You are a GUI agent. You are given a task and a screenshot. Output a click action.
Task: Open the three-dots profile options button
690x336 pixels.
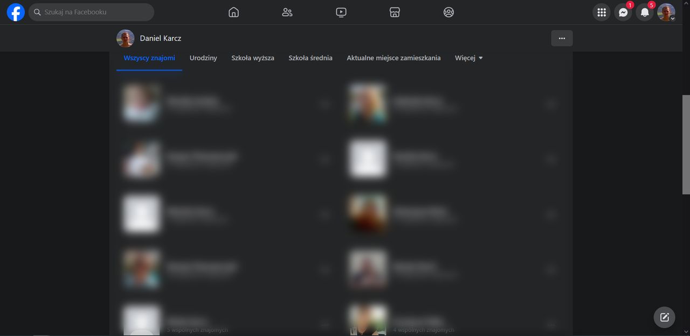(562, 38)
